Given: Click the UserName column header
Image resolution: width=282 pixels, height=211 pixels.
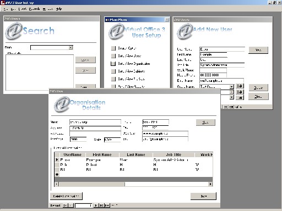Looking at the screenshot, I should (72, 155).
